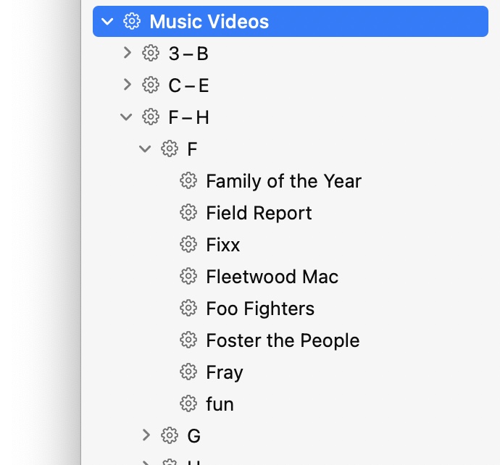The height and width of the screenshot is (465, 500).
Task: Collapse the Music Videos folder
Action: [109, 22]
